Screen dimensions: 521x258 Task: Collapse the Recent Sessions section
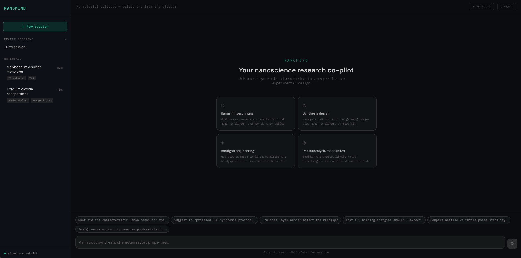[65, 39]
